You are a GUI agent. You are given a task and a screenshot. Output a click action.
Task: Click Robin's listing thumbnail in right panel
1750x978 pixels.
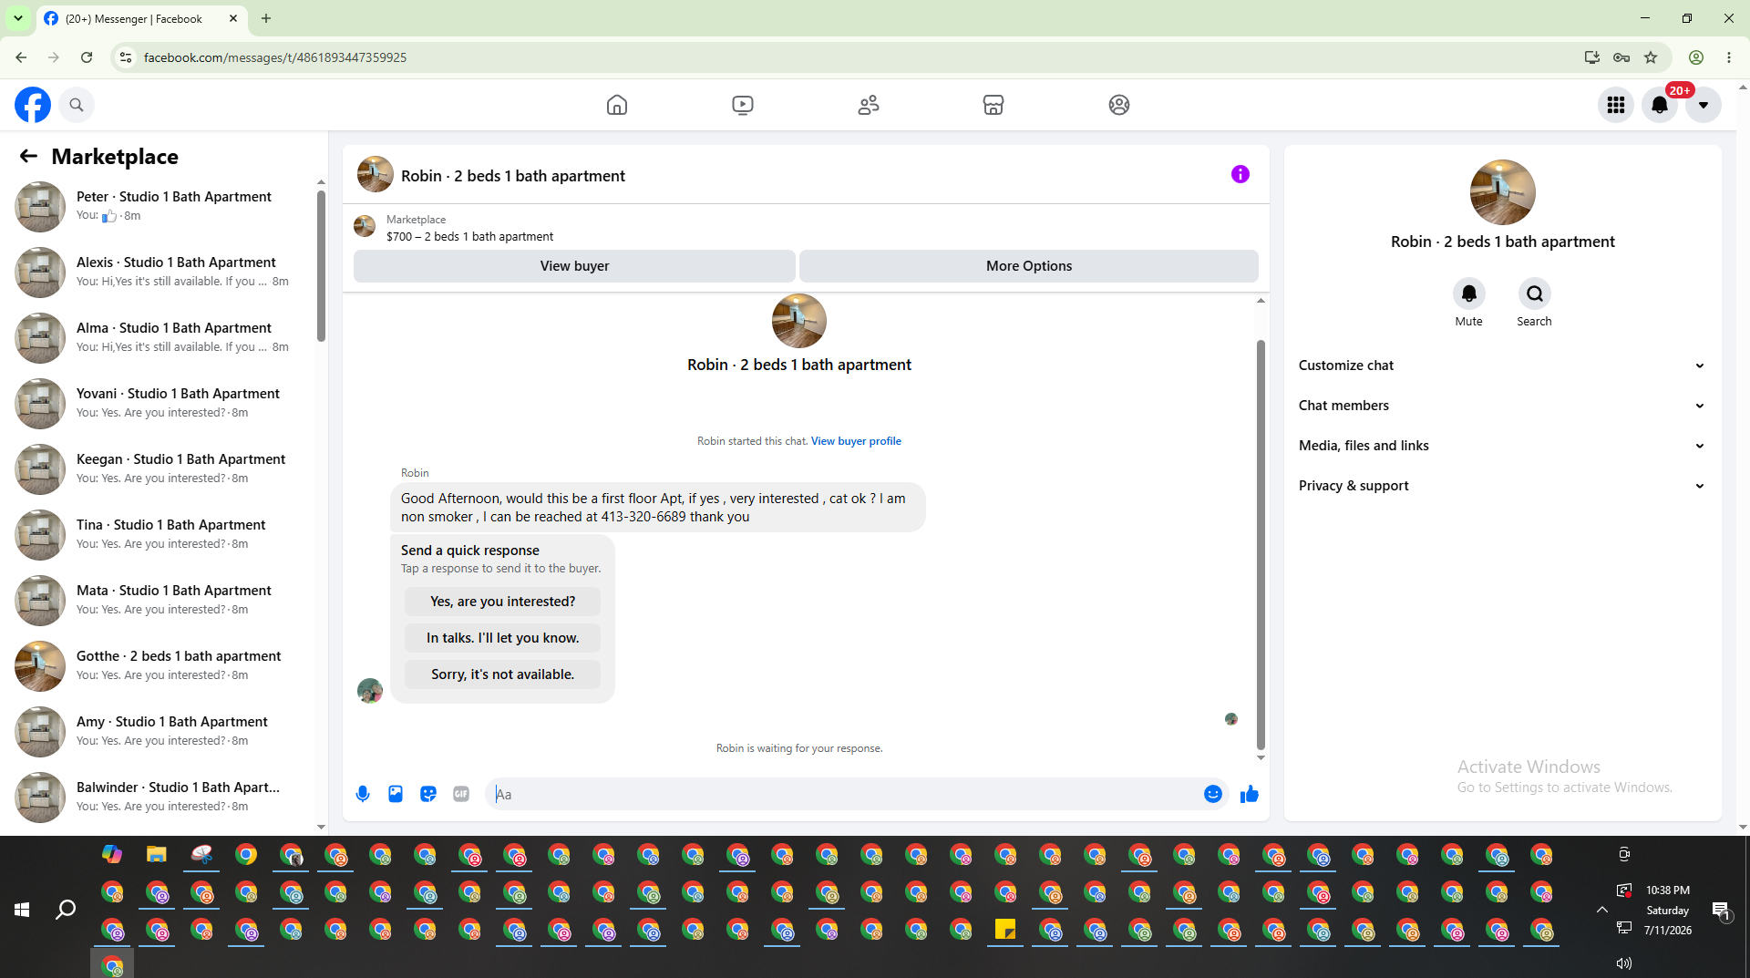tap(1502, 192)
